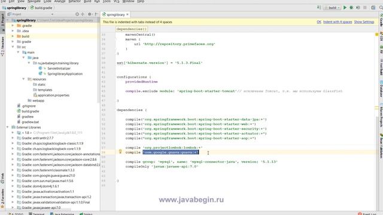This screenshot has height=215, width=383.
Task: Click the build.gradle file icon in tree
Action: tap(19, 111)
